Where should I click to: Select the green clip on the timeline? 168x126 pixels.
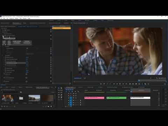[x=116, y=98]
